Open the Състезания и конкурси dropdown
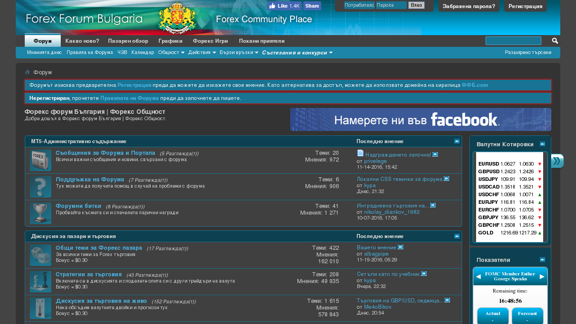 point(297,53)
